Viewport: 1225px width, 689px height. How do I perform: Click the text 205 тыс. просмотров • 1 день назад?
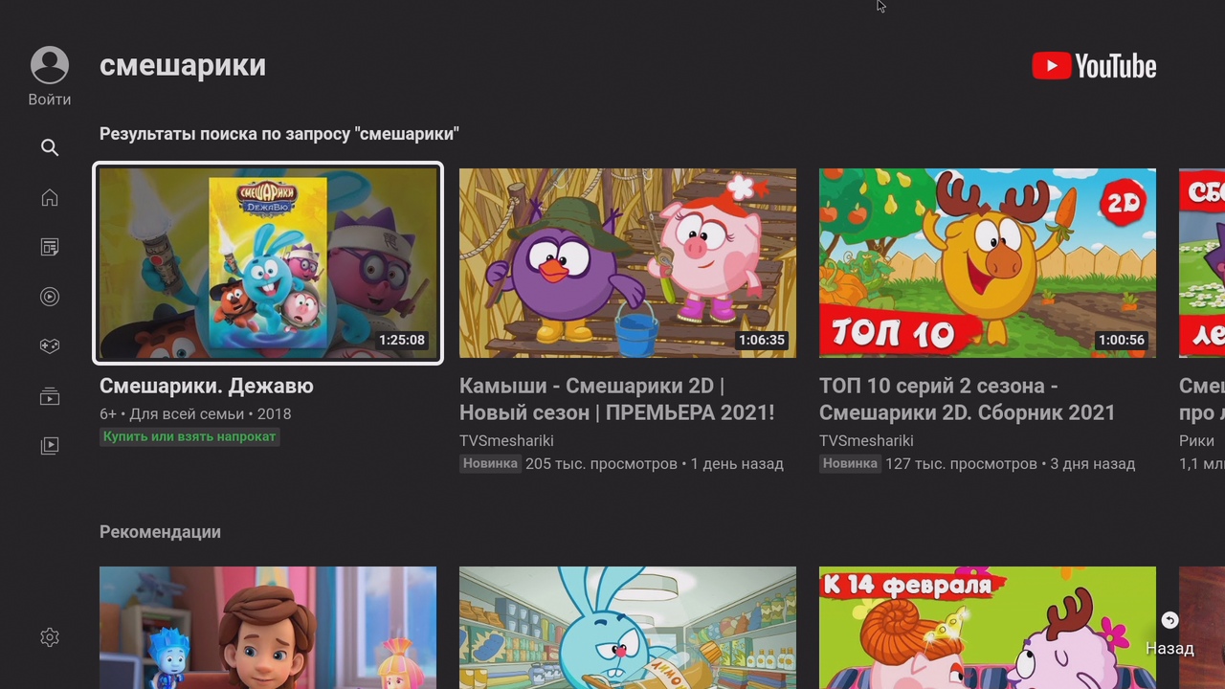(x=655, y=464)
